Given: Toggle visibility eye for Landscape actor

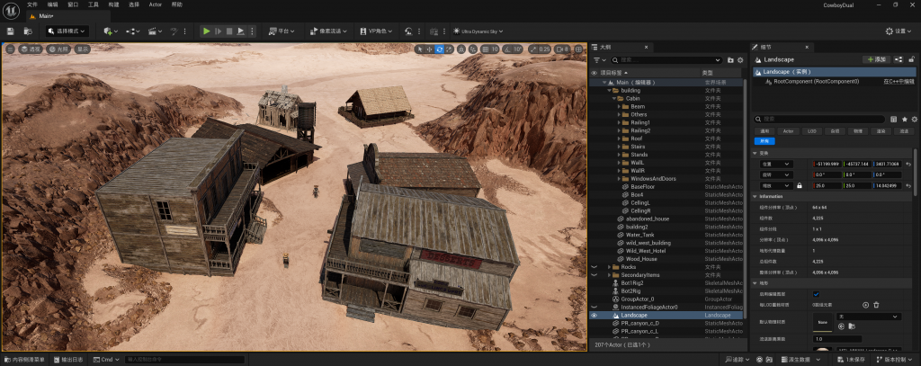Looking at the screenshot, I should [x=594, y=316].
